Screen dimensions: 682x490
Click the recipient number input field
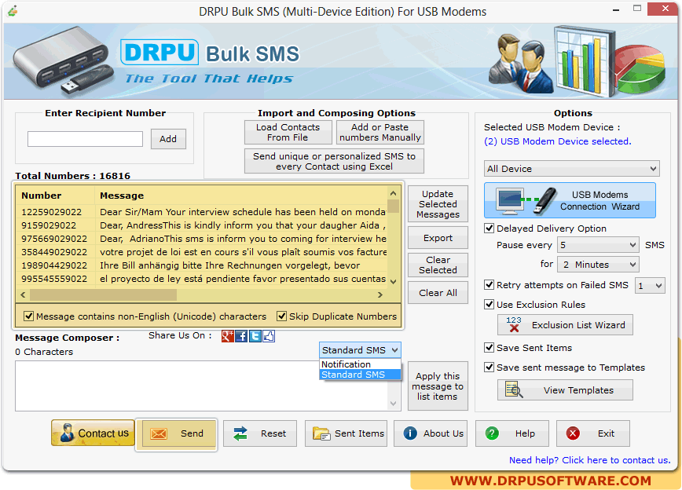tap(85, 139)
